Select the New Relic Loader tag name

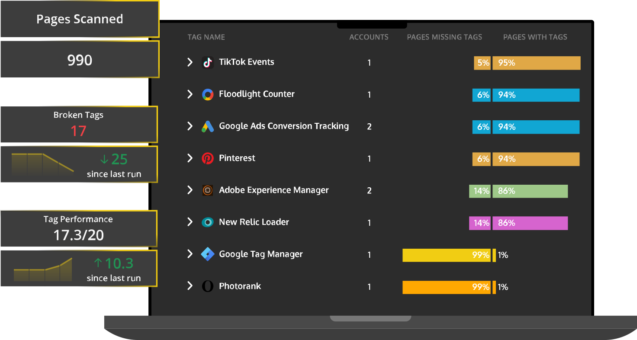pyautogui.click(x=254, y=222)
